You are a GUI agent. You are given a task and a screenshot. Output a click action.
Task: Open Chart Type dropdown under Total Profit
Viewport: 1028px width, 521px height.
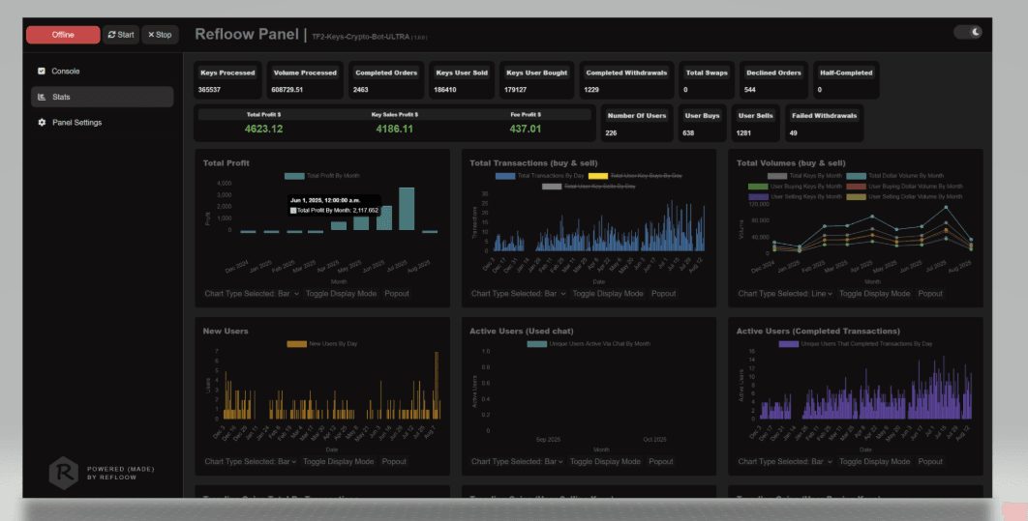pyautogui.click(x=252, y=294)
